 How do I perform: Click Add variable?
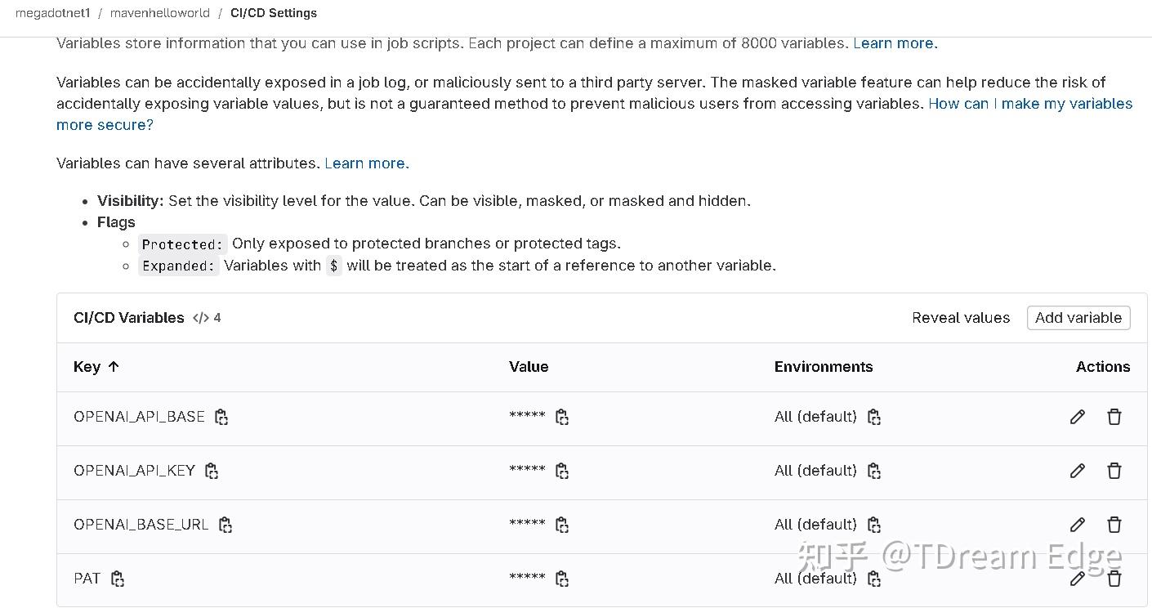click(1078, 318)
